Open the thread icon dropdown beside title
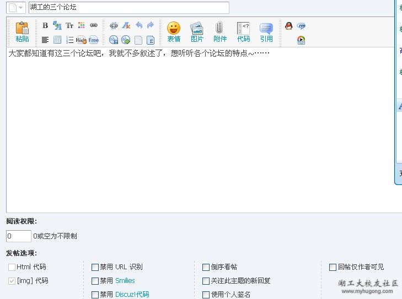 (16, 8)
